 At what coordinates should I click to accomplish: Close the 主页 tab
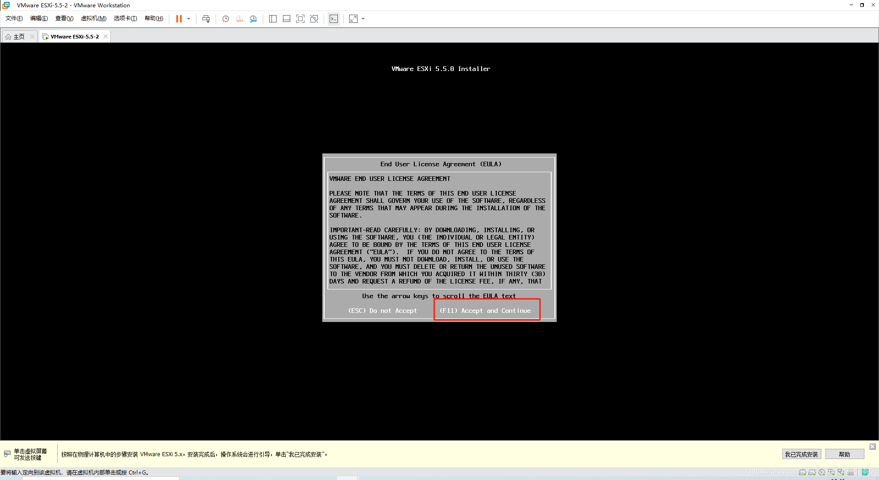click(x=32, y=37)
